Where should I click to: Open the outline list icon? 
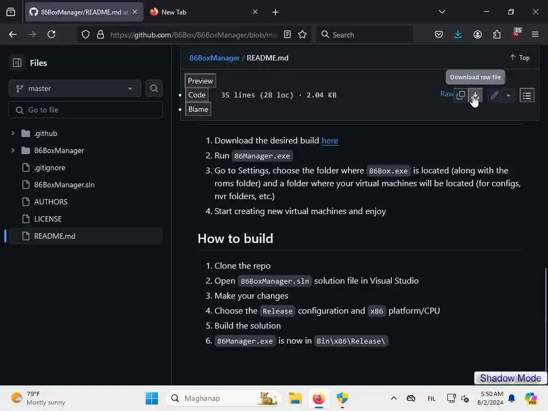(x=527, y=95)
